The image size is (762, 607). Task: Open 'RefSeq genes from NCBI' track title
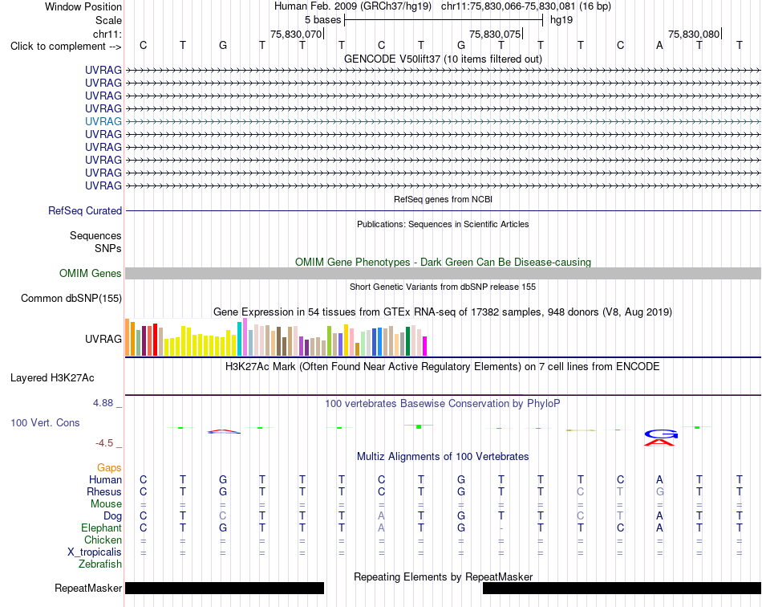point(443,199)
